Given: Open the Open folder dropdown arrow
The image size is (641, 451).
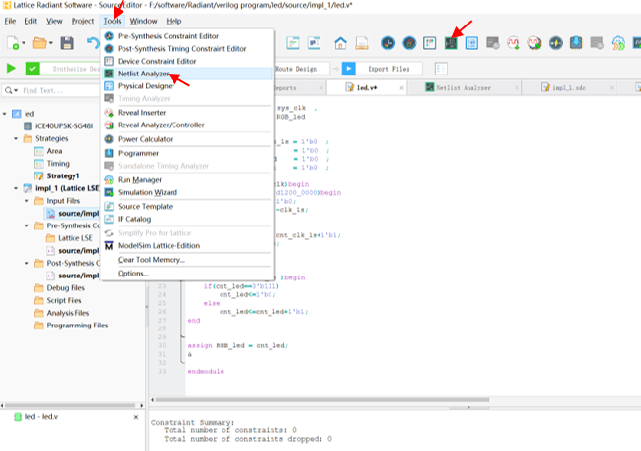Looking at the screenshot, I should pos(51,43).
